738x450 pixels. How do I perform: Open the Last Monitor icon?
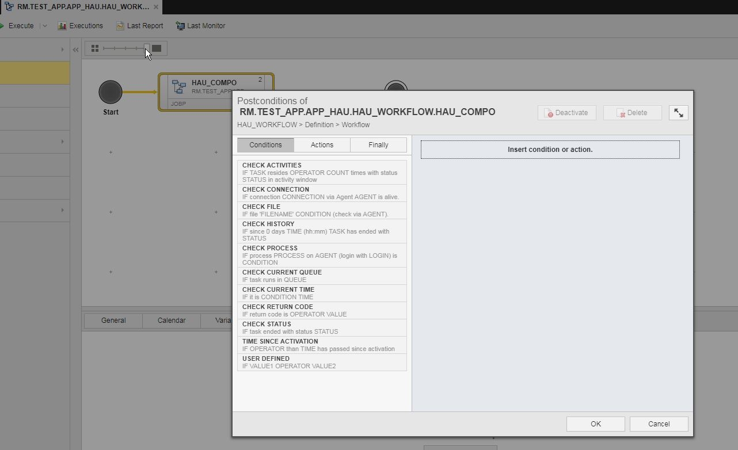[181, 25]
